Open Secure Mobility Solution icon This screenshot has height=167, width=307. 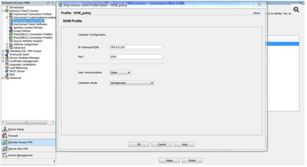(x=11, y=41)
